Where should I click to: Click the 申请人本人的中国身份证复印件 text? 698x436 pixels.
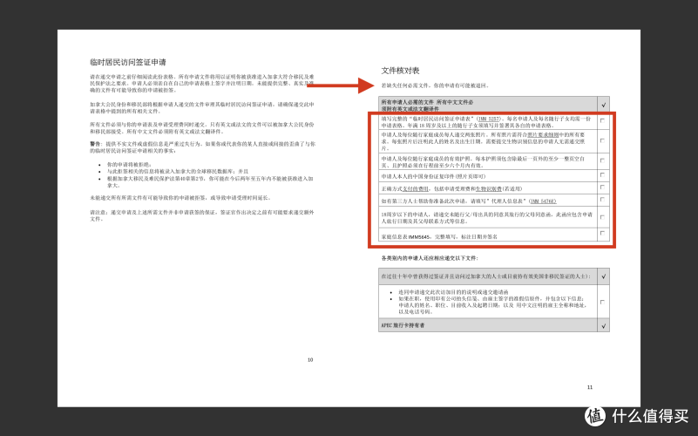pyautogui.click(x=433, y=176)
